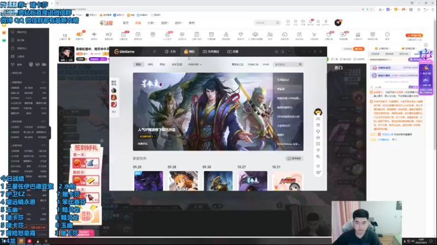The width and height of the screenshot is (437, 245).
Task: Open the 所有内容 dropdown in store
Action: 195,64
